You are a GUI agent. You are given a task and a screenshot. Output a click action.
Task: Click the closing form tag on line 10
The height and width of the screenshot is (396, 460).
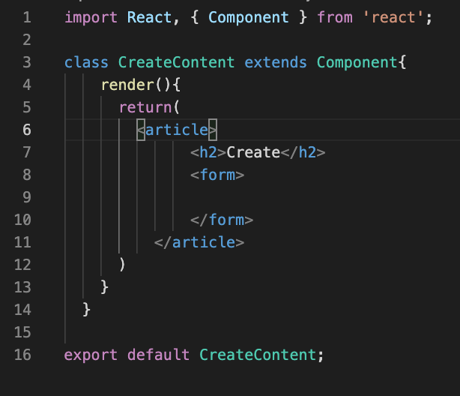point(222,220)
